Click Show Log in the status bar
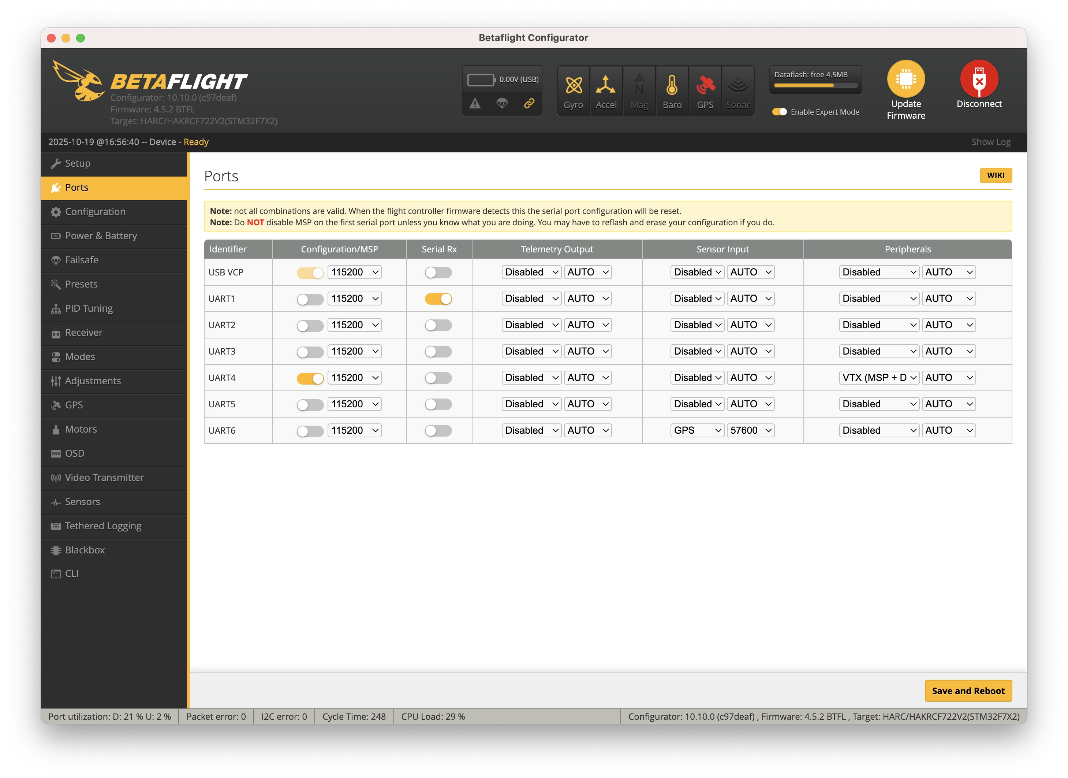This screenshot has height=778, width=1068. pyautogui.click(x=990, y=142)
